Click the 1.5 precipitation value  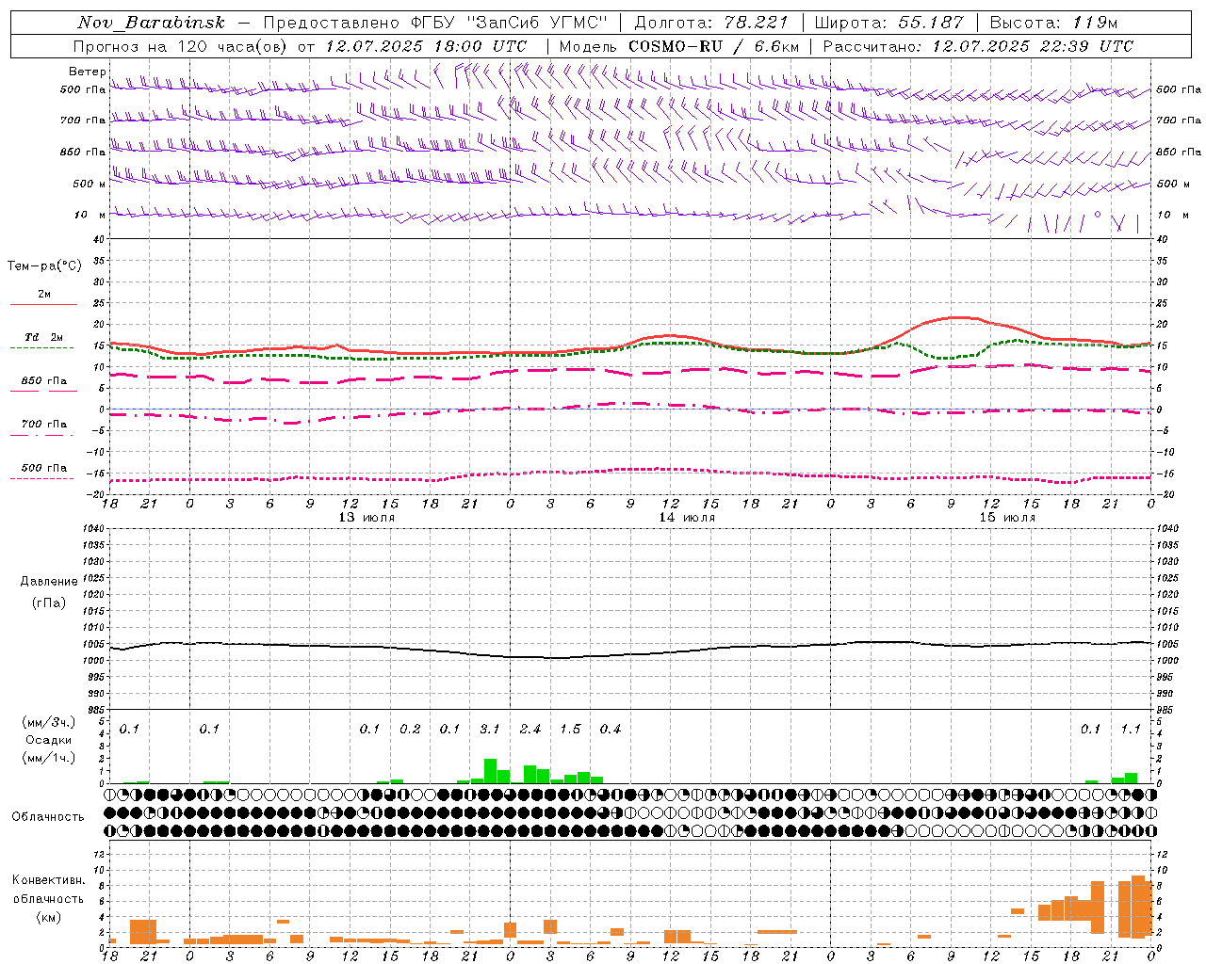pyautogui.click(x=570, y=730)
